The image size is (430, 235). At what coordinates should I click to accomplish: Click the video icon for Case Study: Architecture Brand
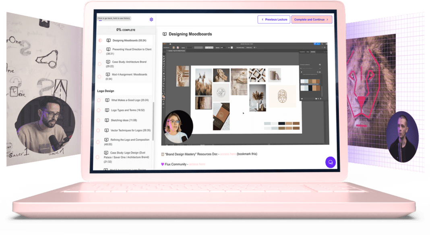108,62
